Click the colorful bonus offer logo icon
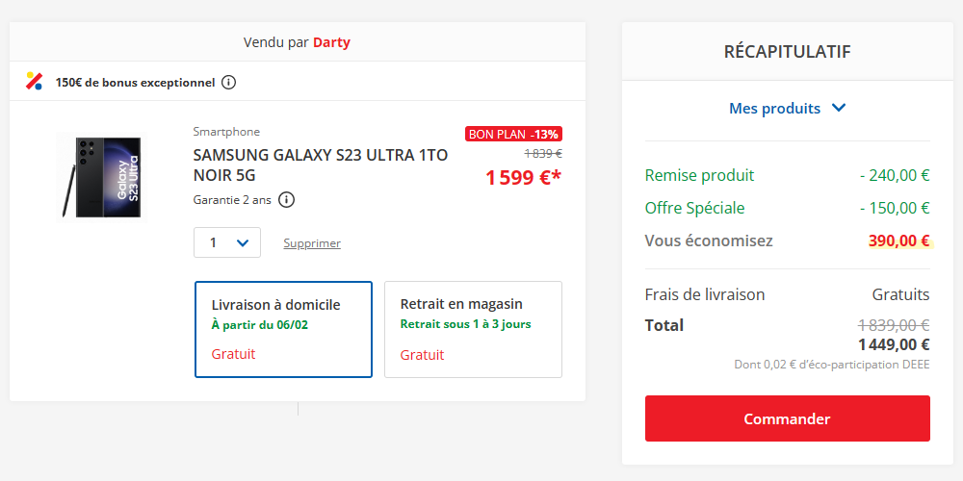 click(x=35, y=81)
